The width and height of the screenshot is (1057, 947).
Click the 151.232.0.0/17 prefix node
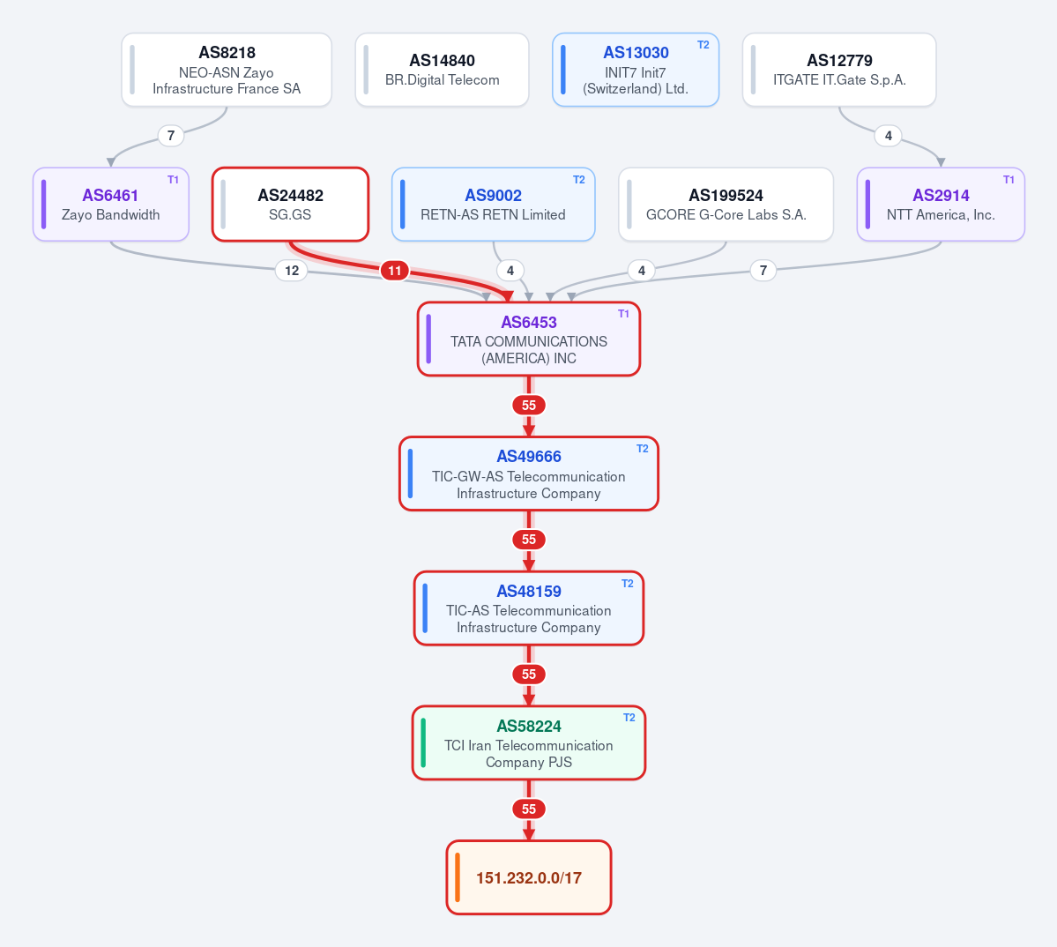pyautogui.click(x=529, y=877)
